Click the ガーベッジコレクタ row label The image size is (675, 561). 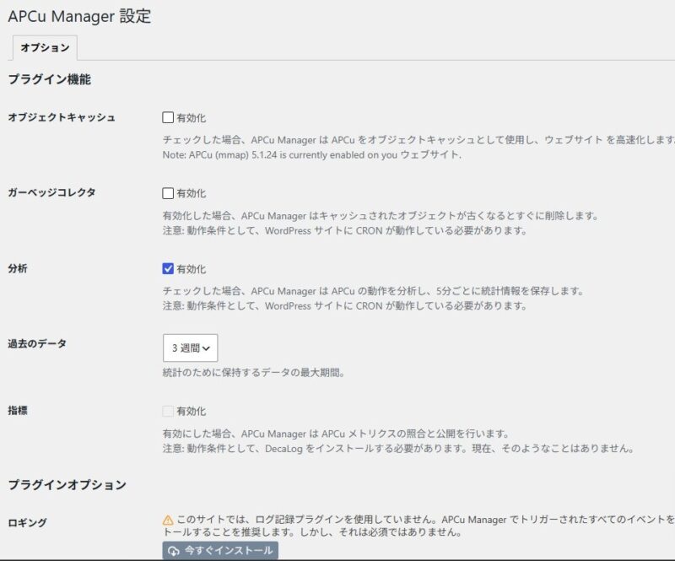coord(51,192)
